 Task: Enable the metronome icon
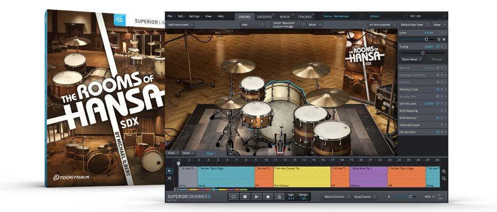pos(279,197)
